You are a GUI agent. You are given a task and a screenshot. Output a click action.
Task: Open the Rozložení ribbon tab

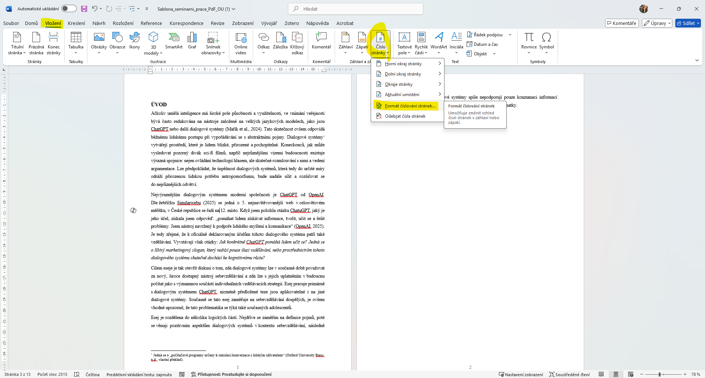point(123,23)
